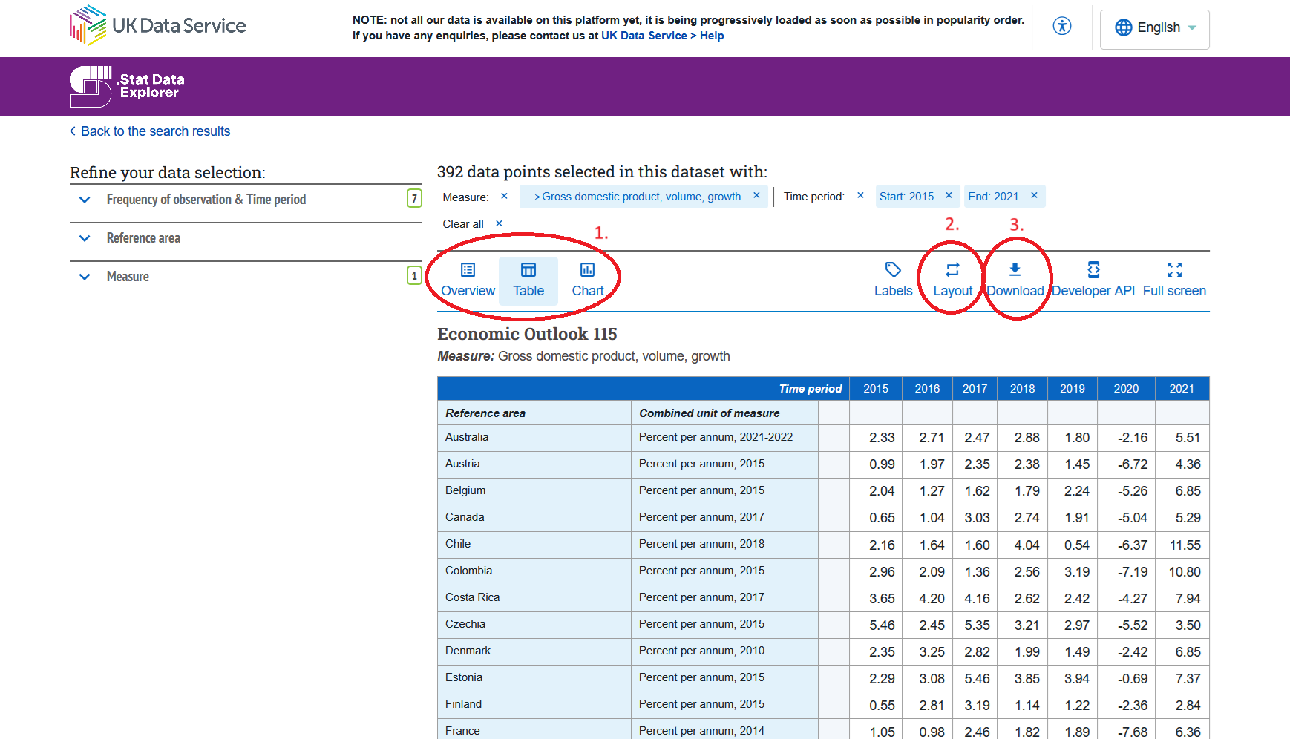Image resolution: width=1290 pixels, height=739 pixels.
Task: Click the Reference area column header
Action: (x=485, y=413)
